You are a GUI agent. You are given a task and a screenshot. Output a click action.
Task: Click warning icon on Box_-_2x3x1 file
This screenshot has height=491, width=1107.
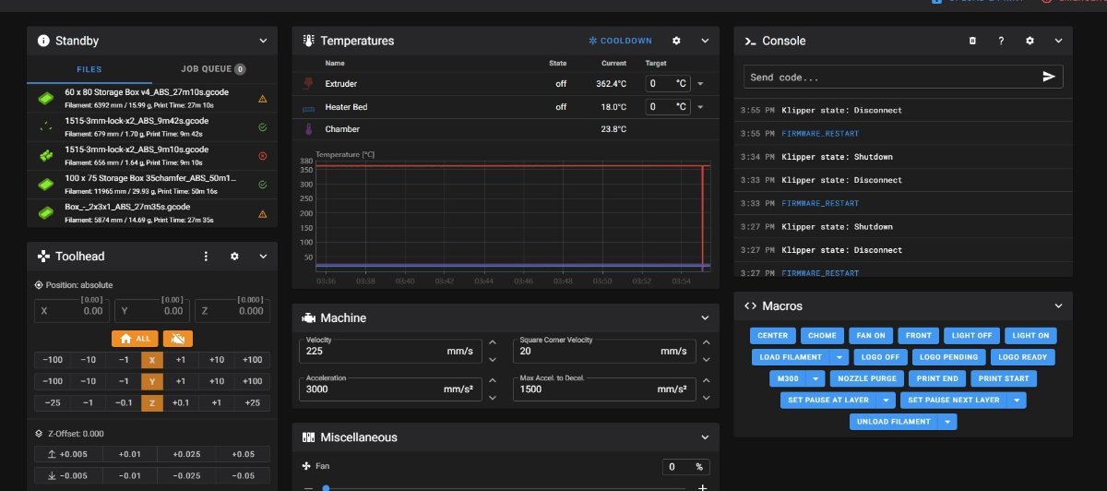click(x=263, y=213)
